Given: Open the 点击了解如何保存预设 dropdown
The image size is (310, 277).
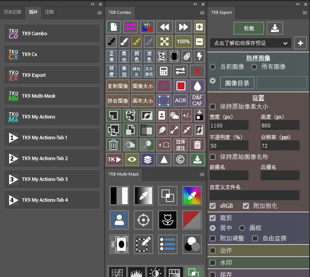Looking at the screenshot, I should (251, 43).
